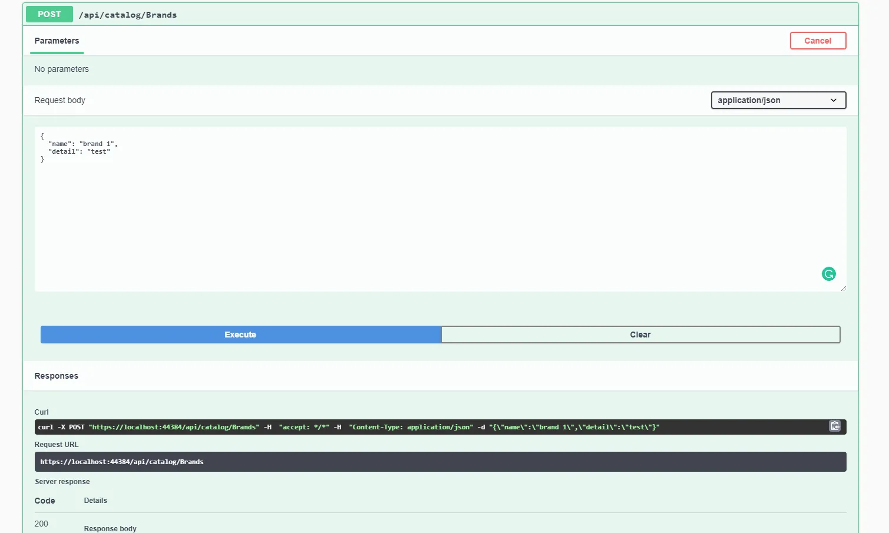Click the green POST method badge
The width and height of the screenshot is (889, 533).
[49, 14]
